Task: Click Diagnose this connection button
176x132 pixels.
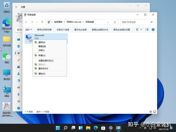Action: 63,30
